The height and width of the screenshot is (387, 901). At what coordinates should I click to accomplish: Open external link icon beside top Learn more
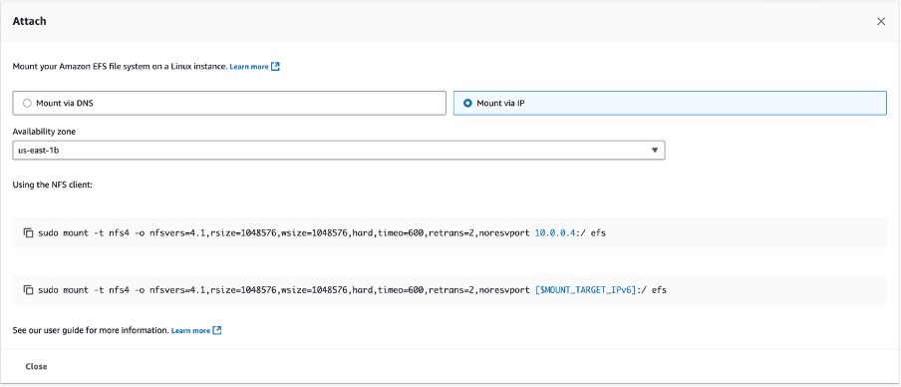click(x=275, y=67)
